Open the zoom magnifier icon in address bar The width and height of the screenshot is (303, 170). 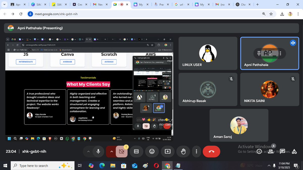tap(264, 14)
